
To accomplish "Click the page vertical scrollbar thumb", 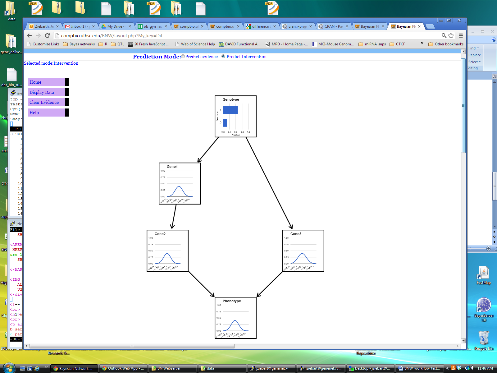I will [463, 106].
